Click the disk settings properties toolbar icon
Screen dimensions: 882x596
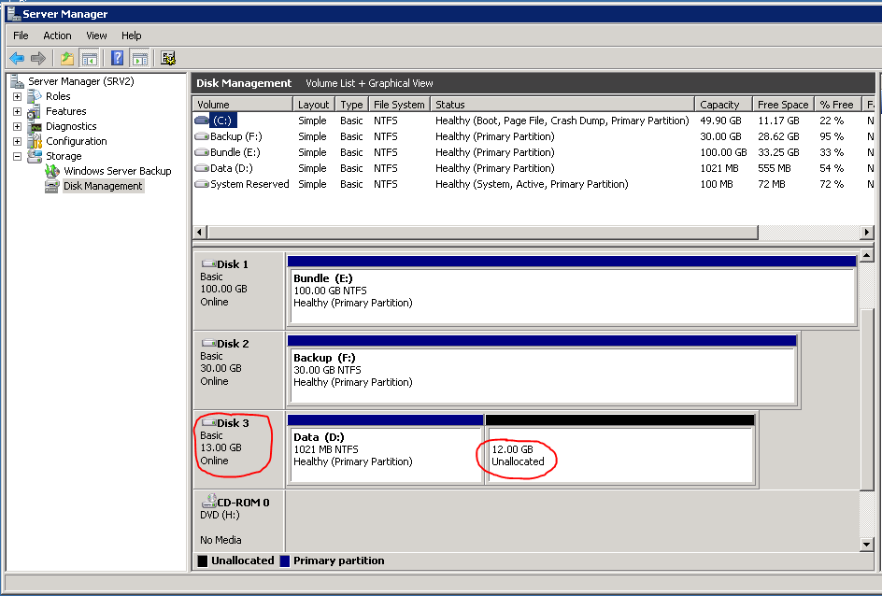click(x=167, y=58)
